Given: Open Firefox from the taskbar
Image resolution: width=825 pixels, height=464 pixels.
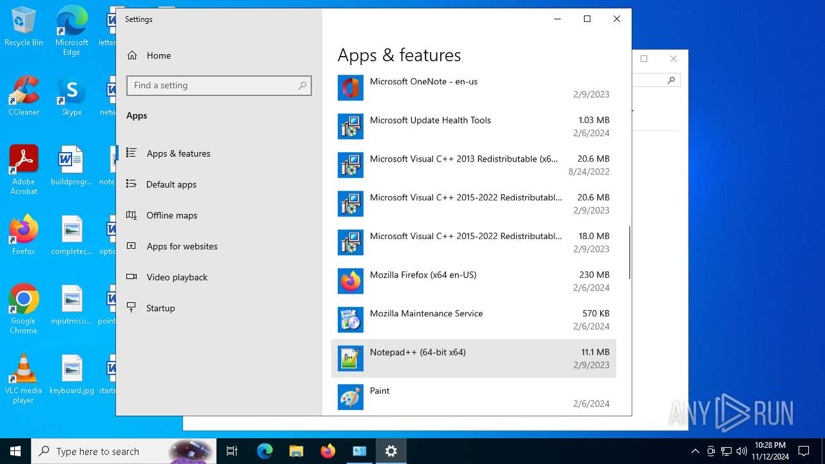Looking at the screenshot, I should click(x=327, y=451).
